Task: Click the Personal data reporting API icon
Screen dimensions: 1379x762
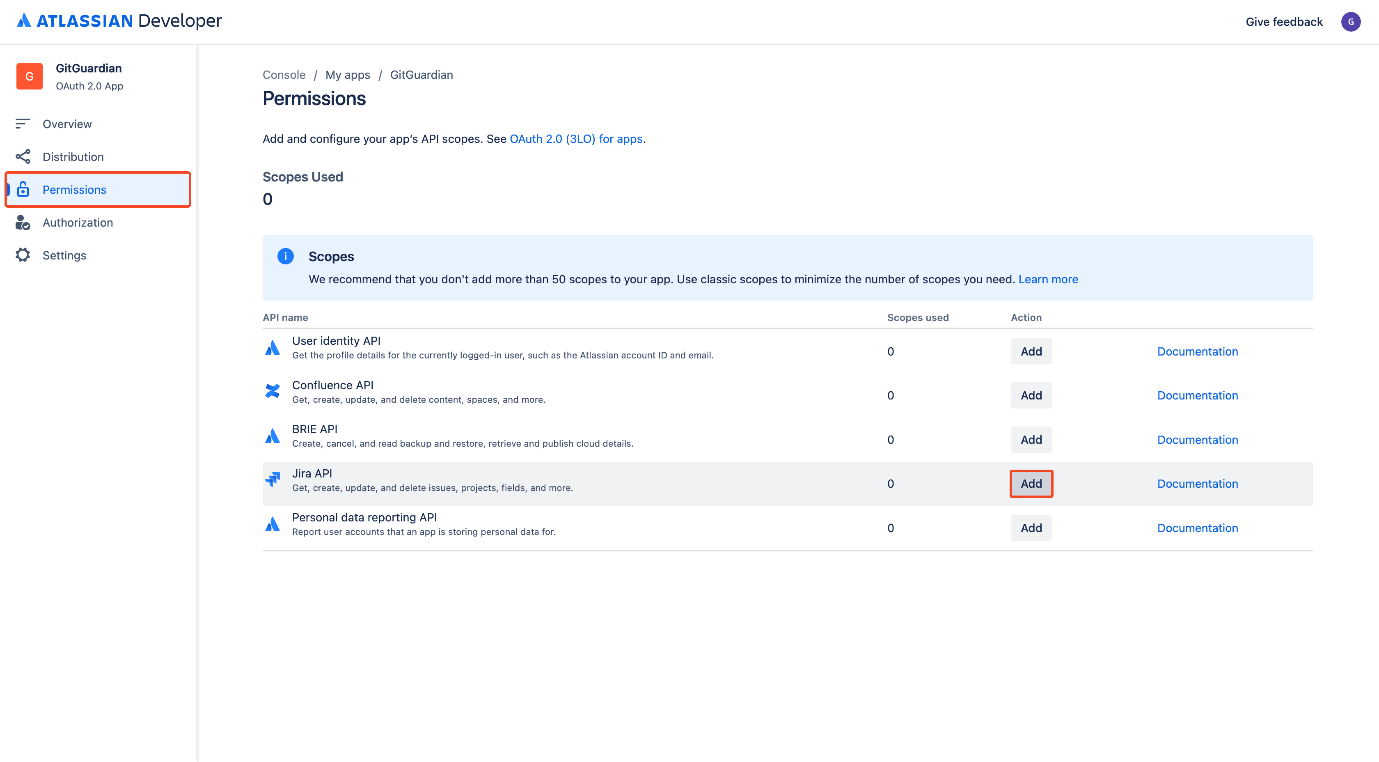Action: click(273, 524)
